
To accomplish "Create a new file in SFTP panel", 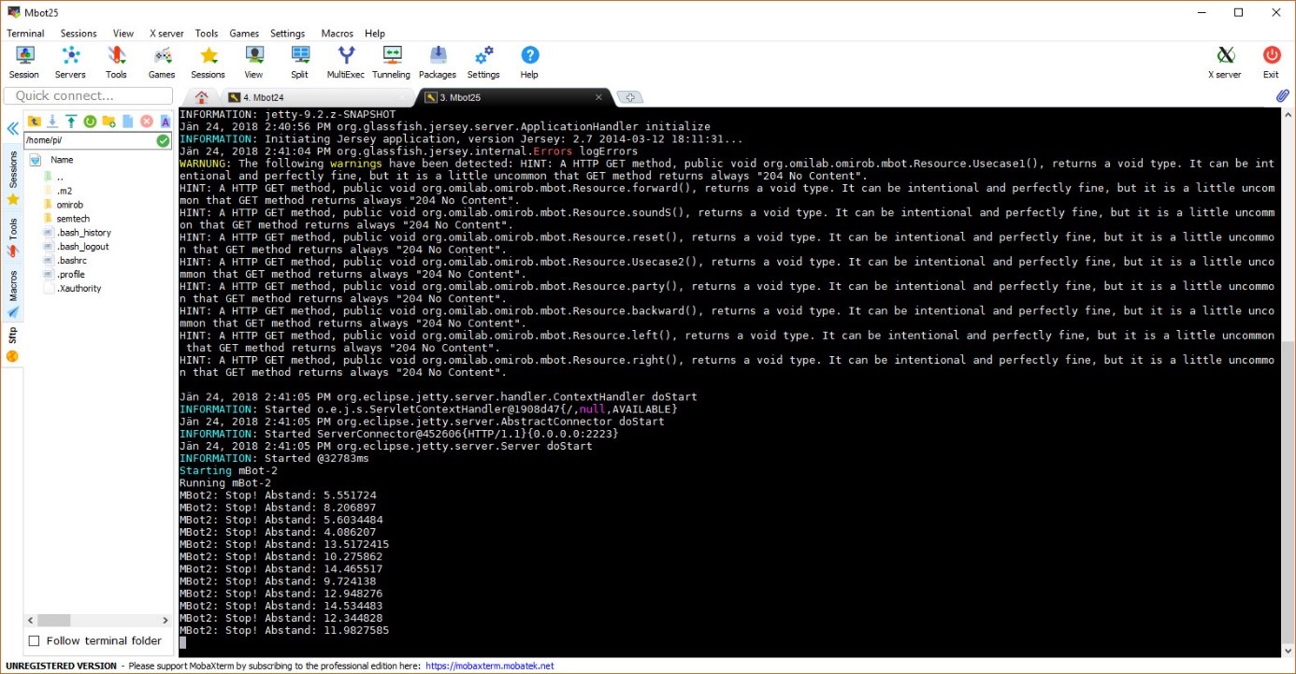I will (x=127, y=122).
